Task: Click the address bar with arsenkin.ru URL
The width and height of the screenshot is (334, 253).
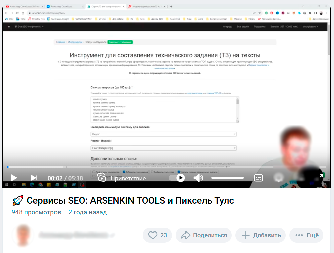Action: click(141, 13)
